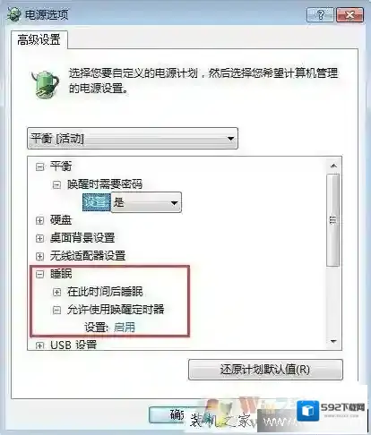Open the 是 password setting dropdown
The width and height of the screenshot is (371, 435).
click(x=146, y=202)
